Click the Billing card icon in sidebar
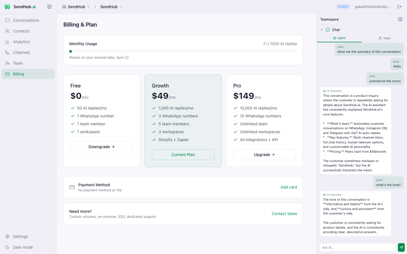Screen dimensions: 407x254 coord(7,74)
